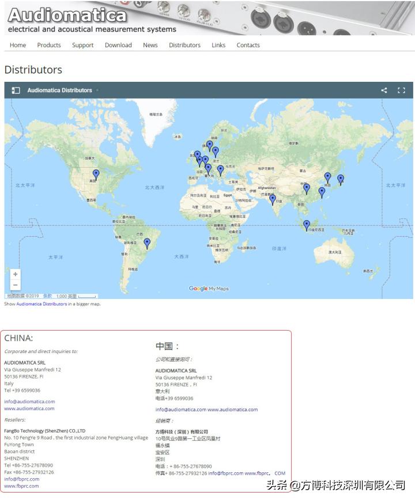Select the distributor pin in the United States
The height and width of the screenshot is (500, 415).
click(x=96, y=173)
